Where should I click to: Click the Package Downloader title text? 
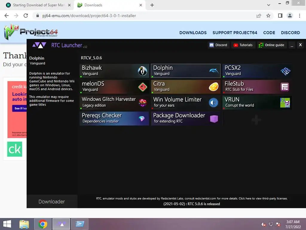click(179, 115)
